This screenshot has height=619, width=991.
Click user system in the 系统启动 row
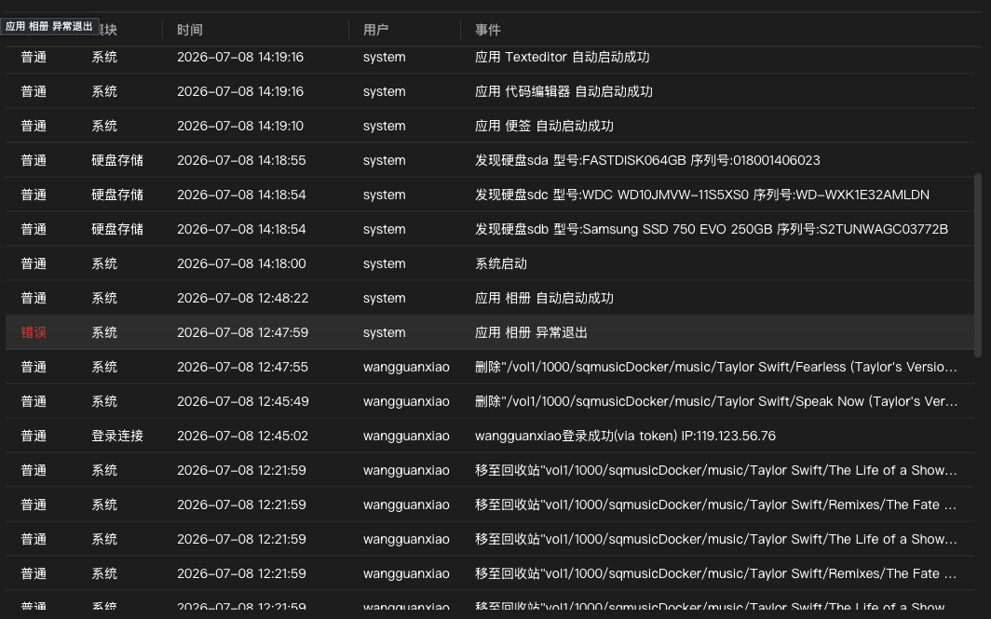385,263
